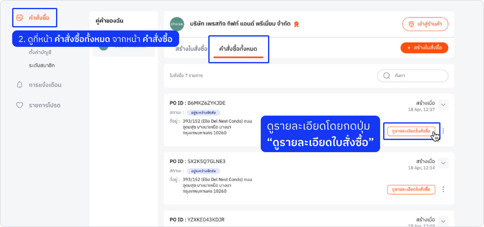Click the notification bell icon
The height and width of the screenshot is (227, 484).
coord(19,85)
